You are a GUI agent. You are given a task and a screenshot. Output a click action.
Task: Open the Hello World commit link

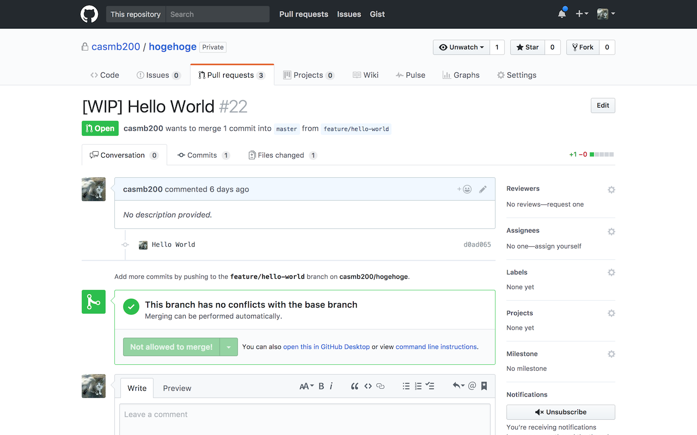[173, 245]
